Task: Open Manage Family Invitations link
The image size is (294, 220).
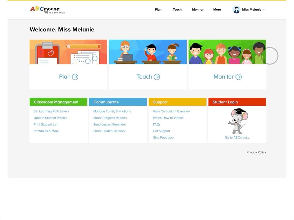Action: pyautogui.click(x=112, y=111)
